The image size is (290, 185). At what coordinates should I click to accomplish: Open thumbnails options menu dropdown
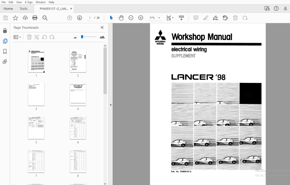pyautogui.click(x=17, y=37)
